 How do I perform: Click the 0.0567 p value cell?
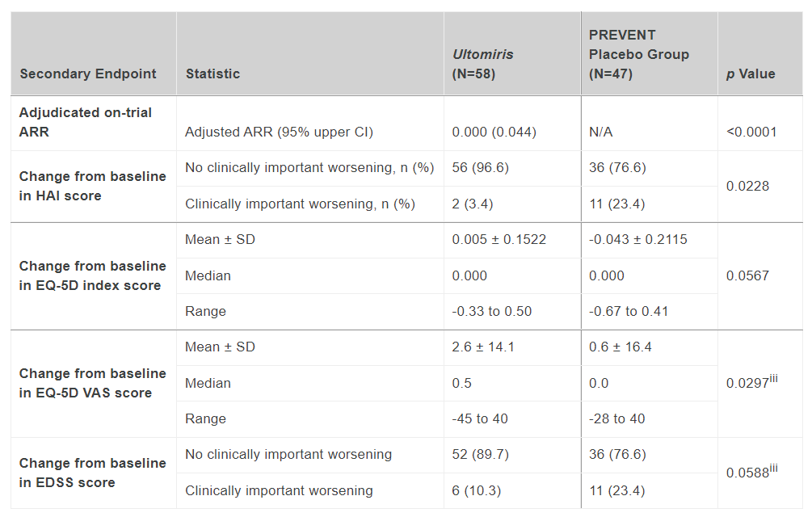pos(747,275)
